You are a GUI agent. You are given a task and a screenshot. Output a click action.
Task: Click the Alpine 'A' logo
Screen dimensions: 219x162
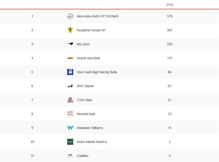pos(70,86)
